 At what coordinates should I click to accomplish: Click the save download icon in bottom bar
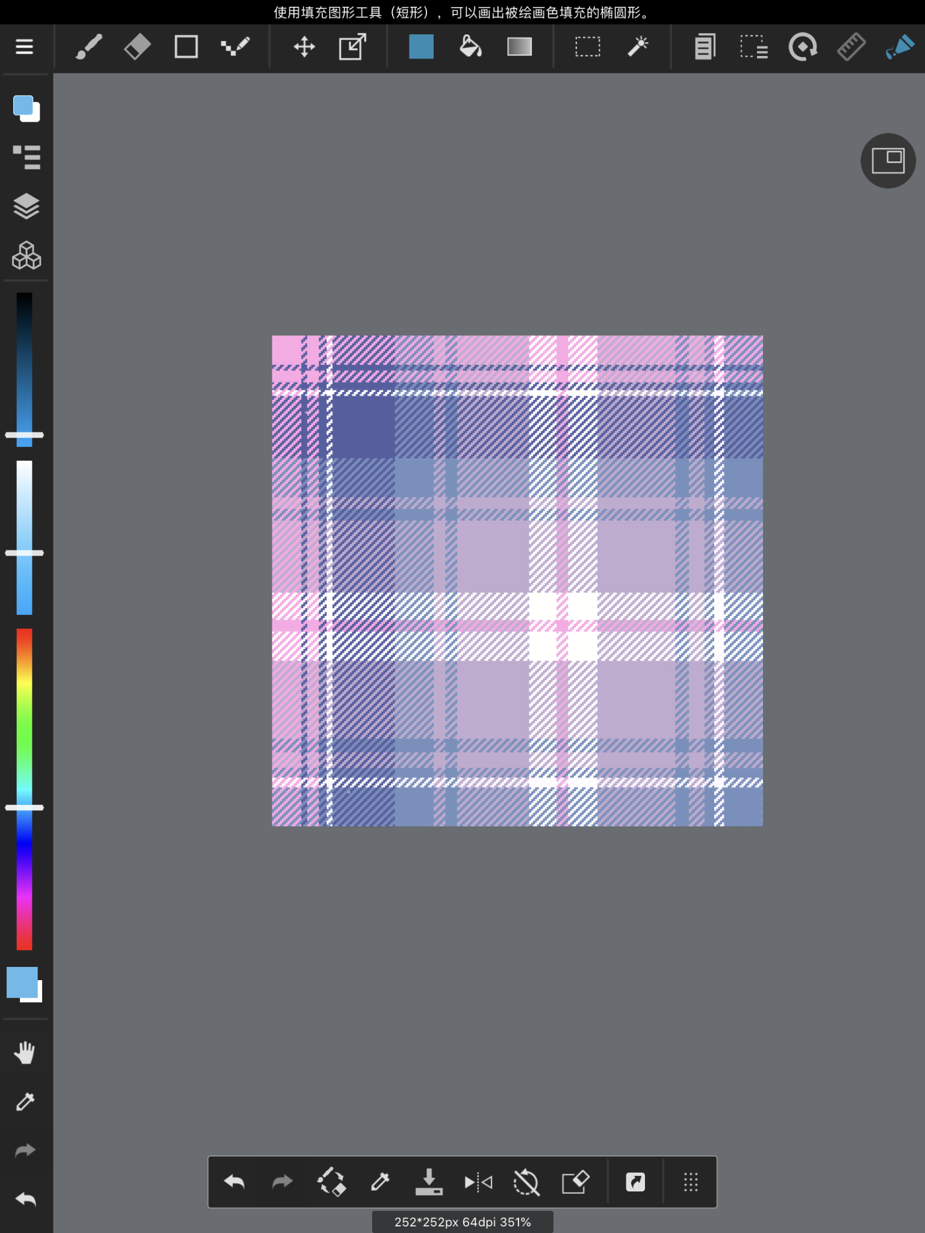[x=429, y=1182]
